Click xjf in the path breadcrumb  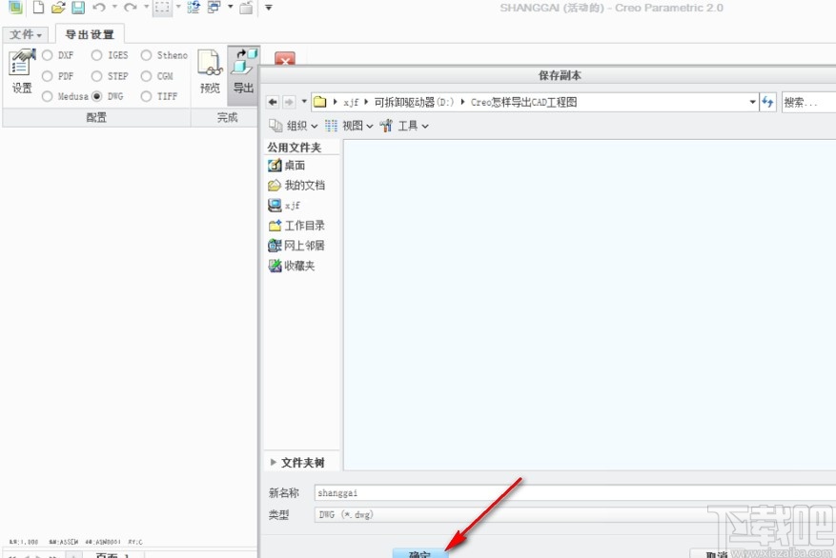pos(351,102)
